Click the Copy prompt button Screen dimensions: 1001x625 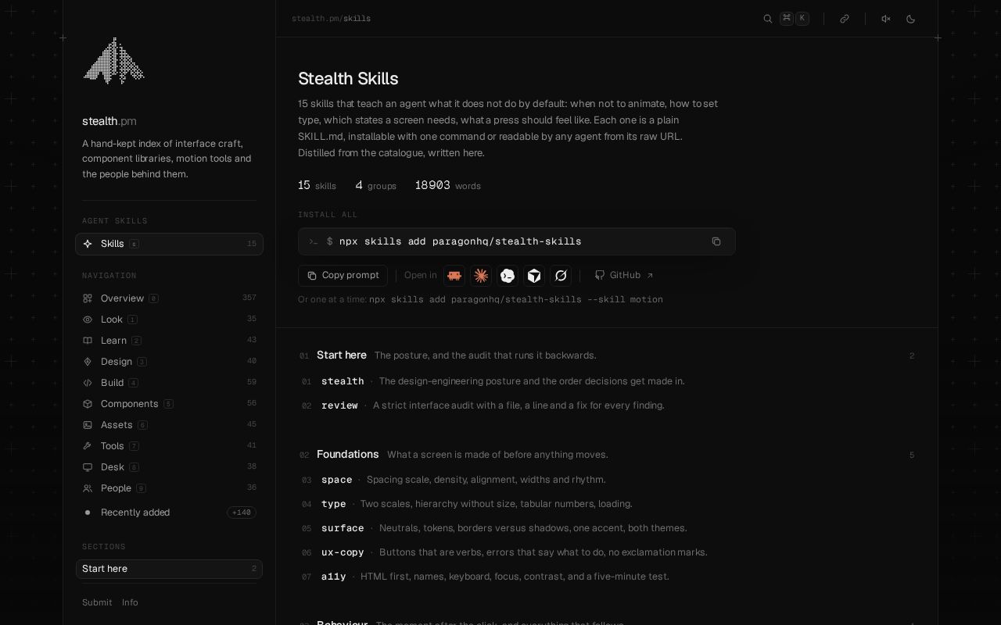343,276
